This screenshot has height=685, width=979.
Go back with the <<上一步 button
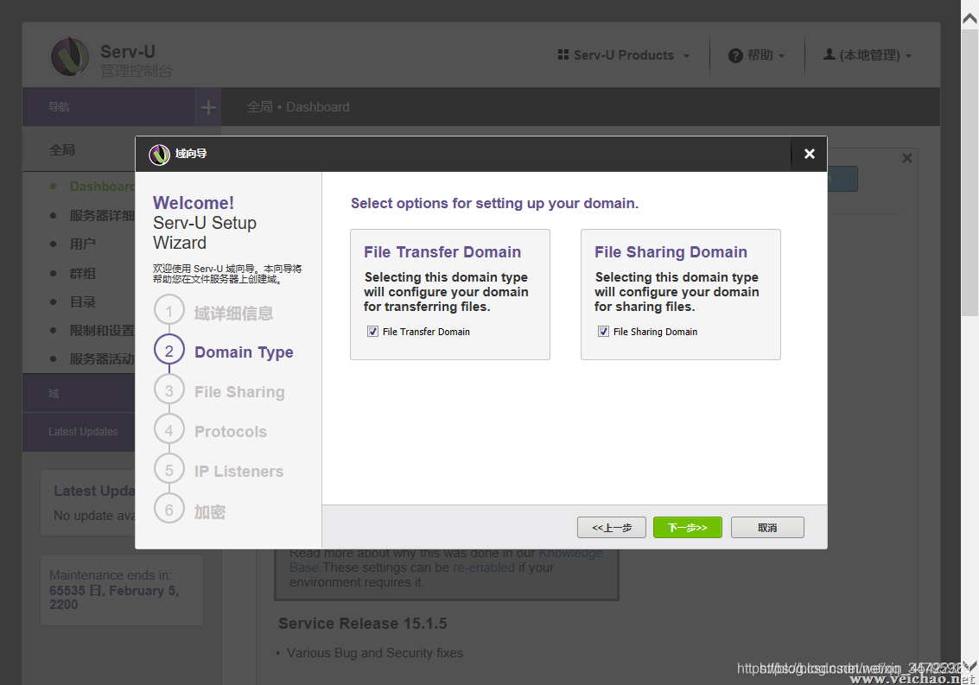point(612,528)
